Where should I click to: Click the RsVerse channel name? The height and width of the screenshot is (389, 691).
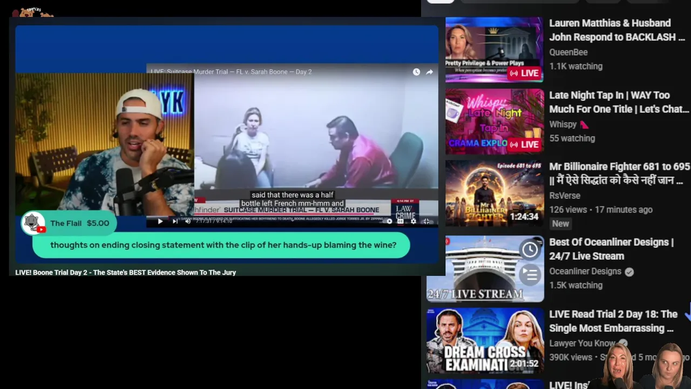[x=565, y=196]
